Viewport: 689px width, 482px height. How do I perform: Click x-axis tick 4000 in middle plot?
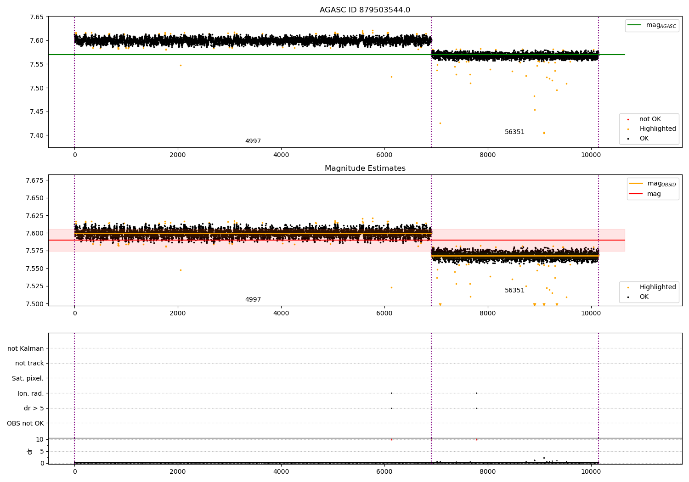[281, 314]
